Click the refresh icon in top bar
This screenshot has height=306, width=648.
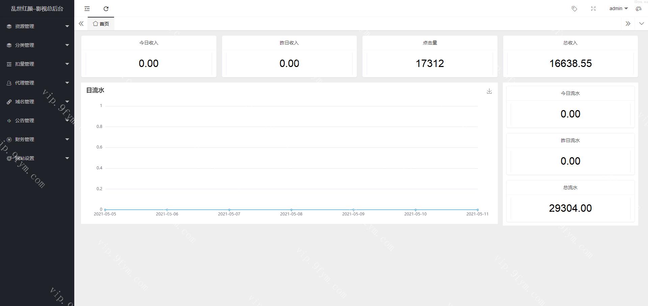tap(106, 9)
